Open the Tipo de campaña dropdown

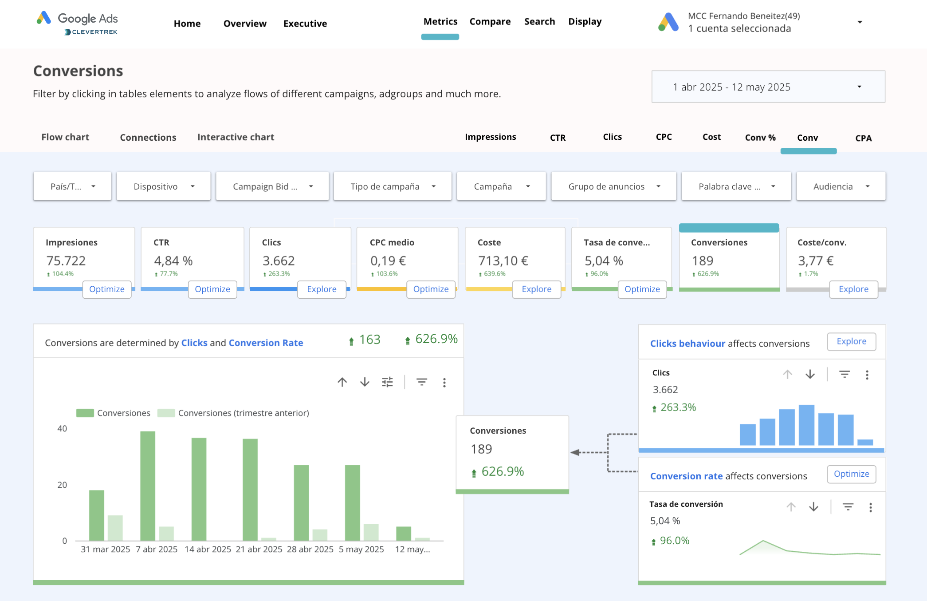click(393, 186)
